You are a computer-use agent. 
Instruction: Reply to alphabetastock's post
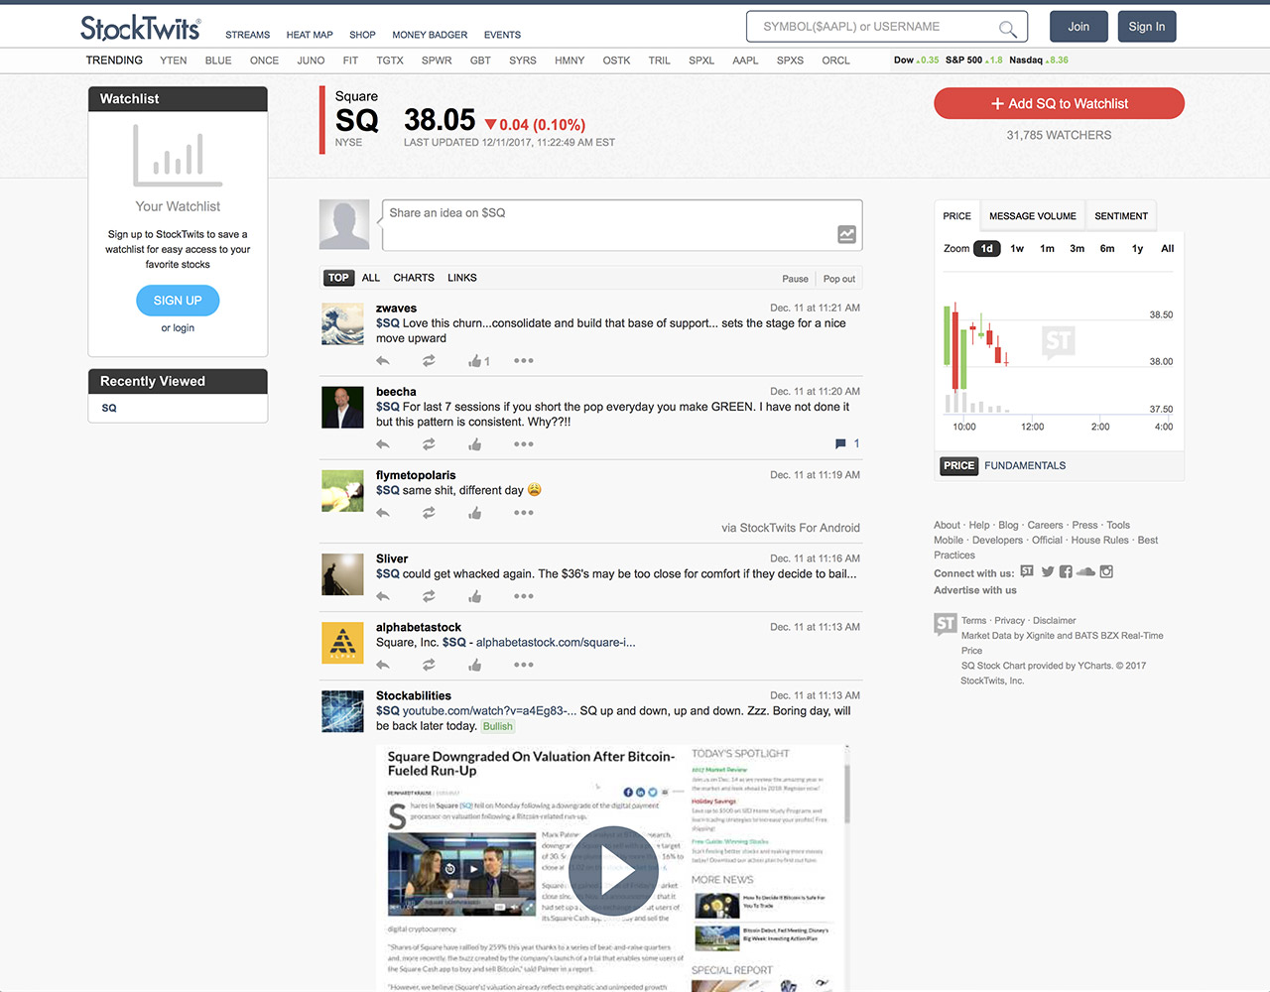(x=383, y=665)
